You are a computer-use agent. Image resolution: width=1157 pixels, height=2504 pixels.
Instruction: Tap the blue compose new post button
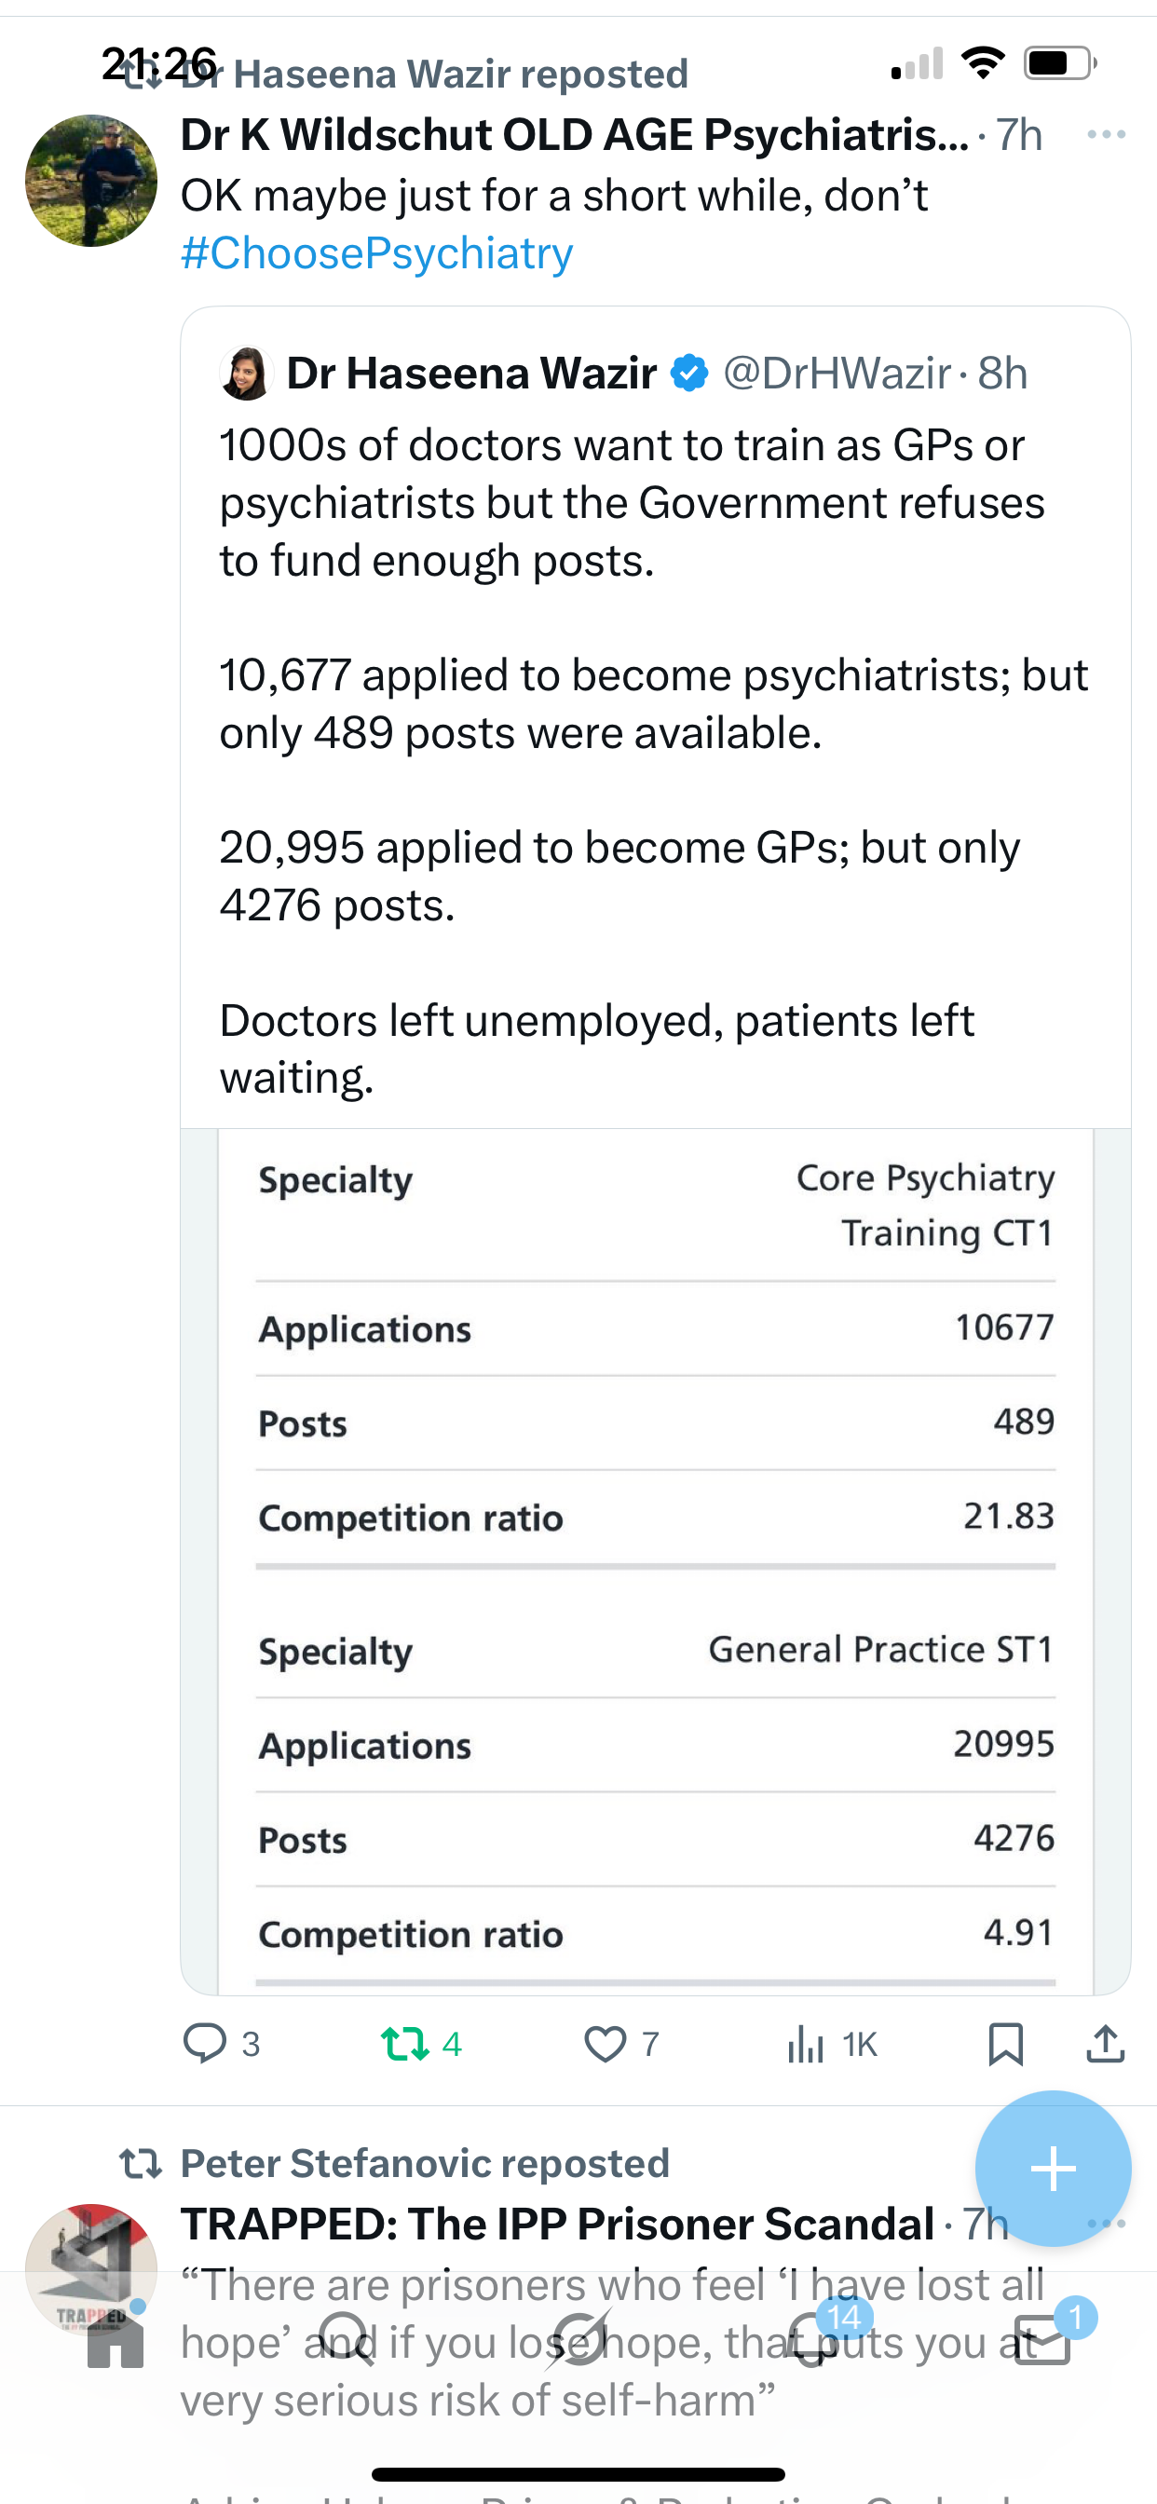[x=1052, y=2169]
